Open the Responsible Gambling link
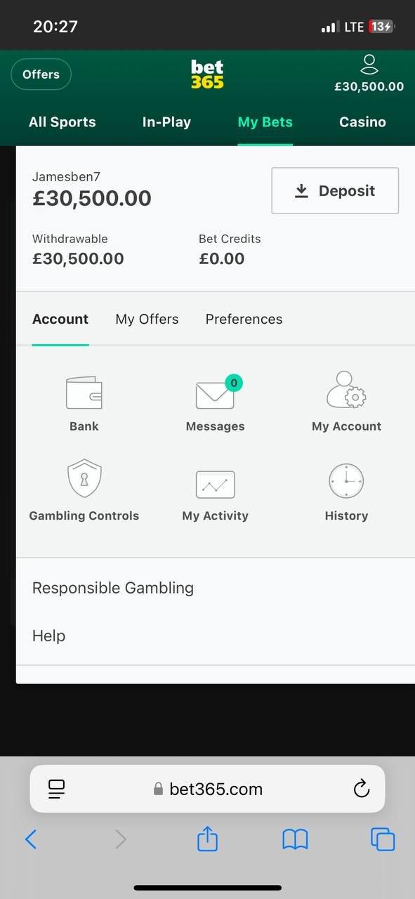The width and height of the screenshot is (415, 899). pos(113,588)
